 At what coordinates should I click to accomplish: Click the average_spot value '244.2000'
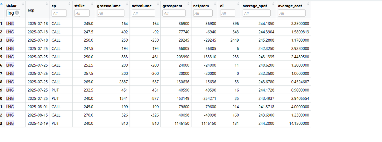266,123
